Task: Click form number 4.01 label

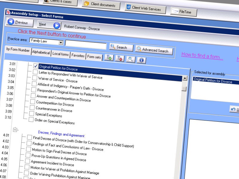Action: point(6,135)
